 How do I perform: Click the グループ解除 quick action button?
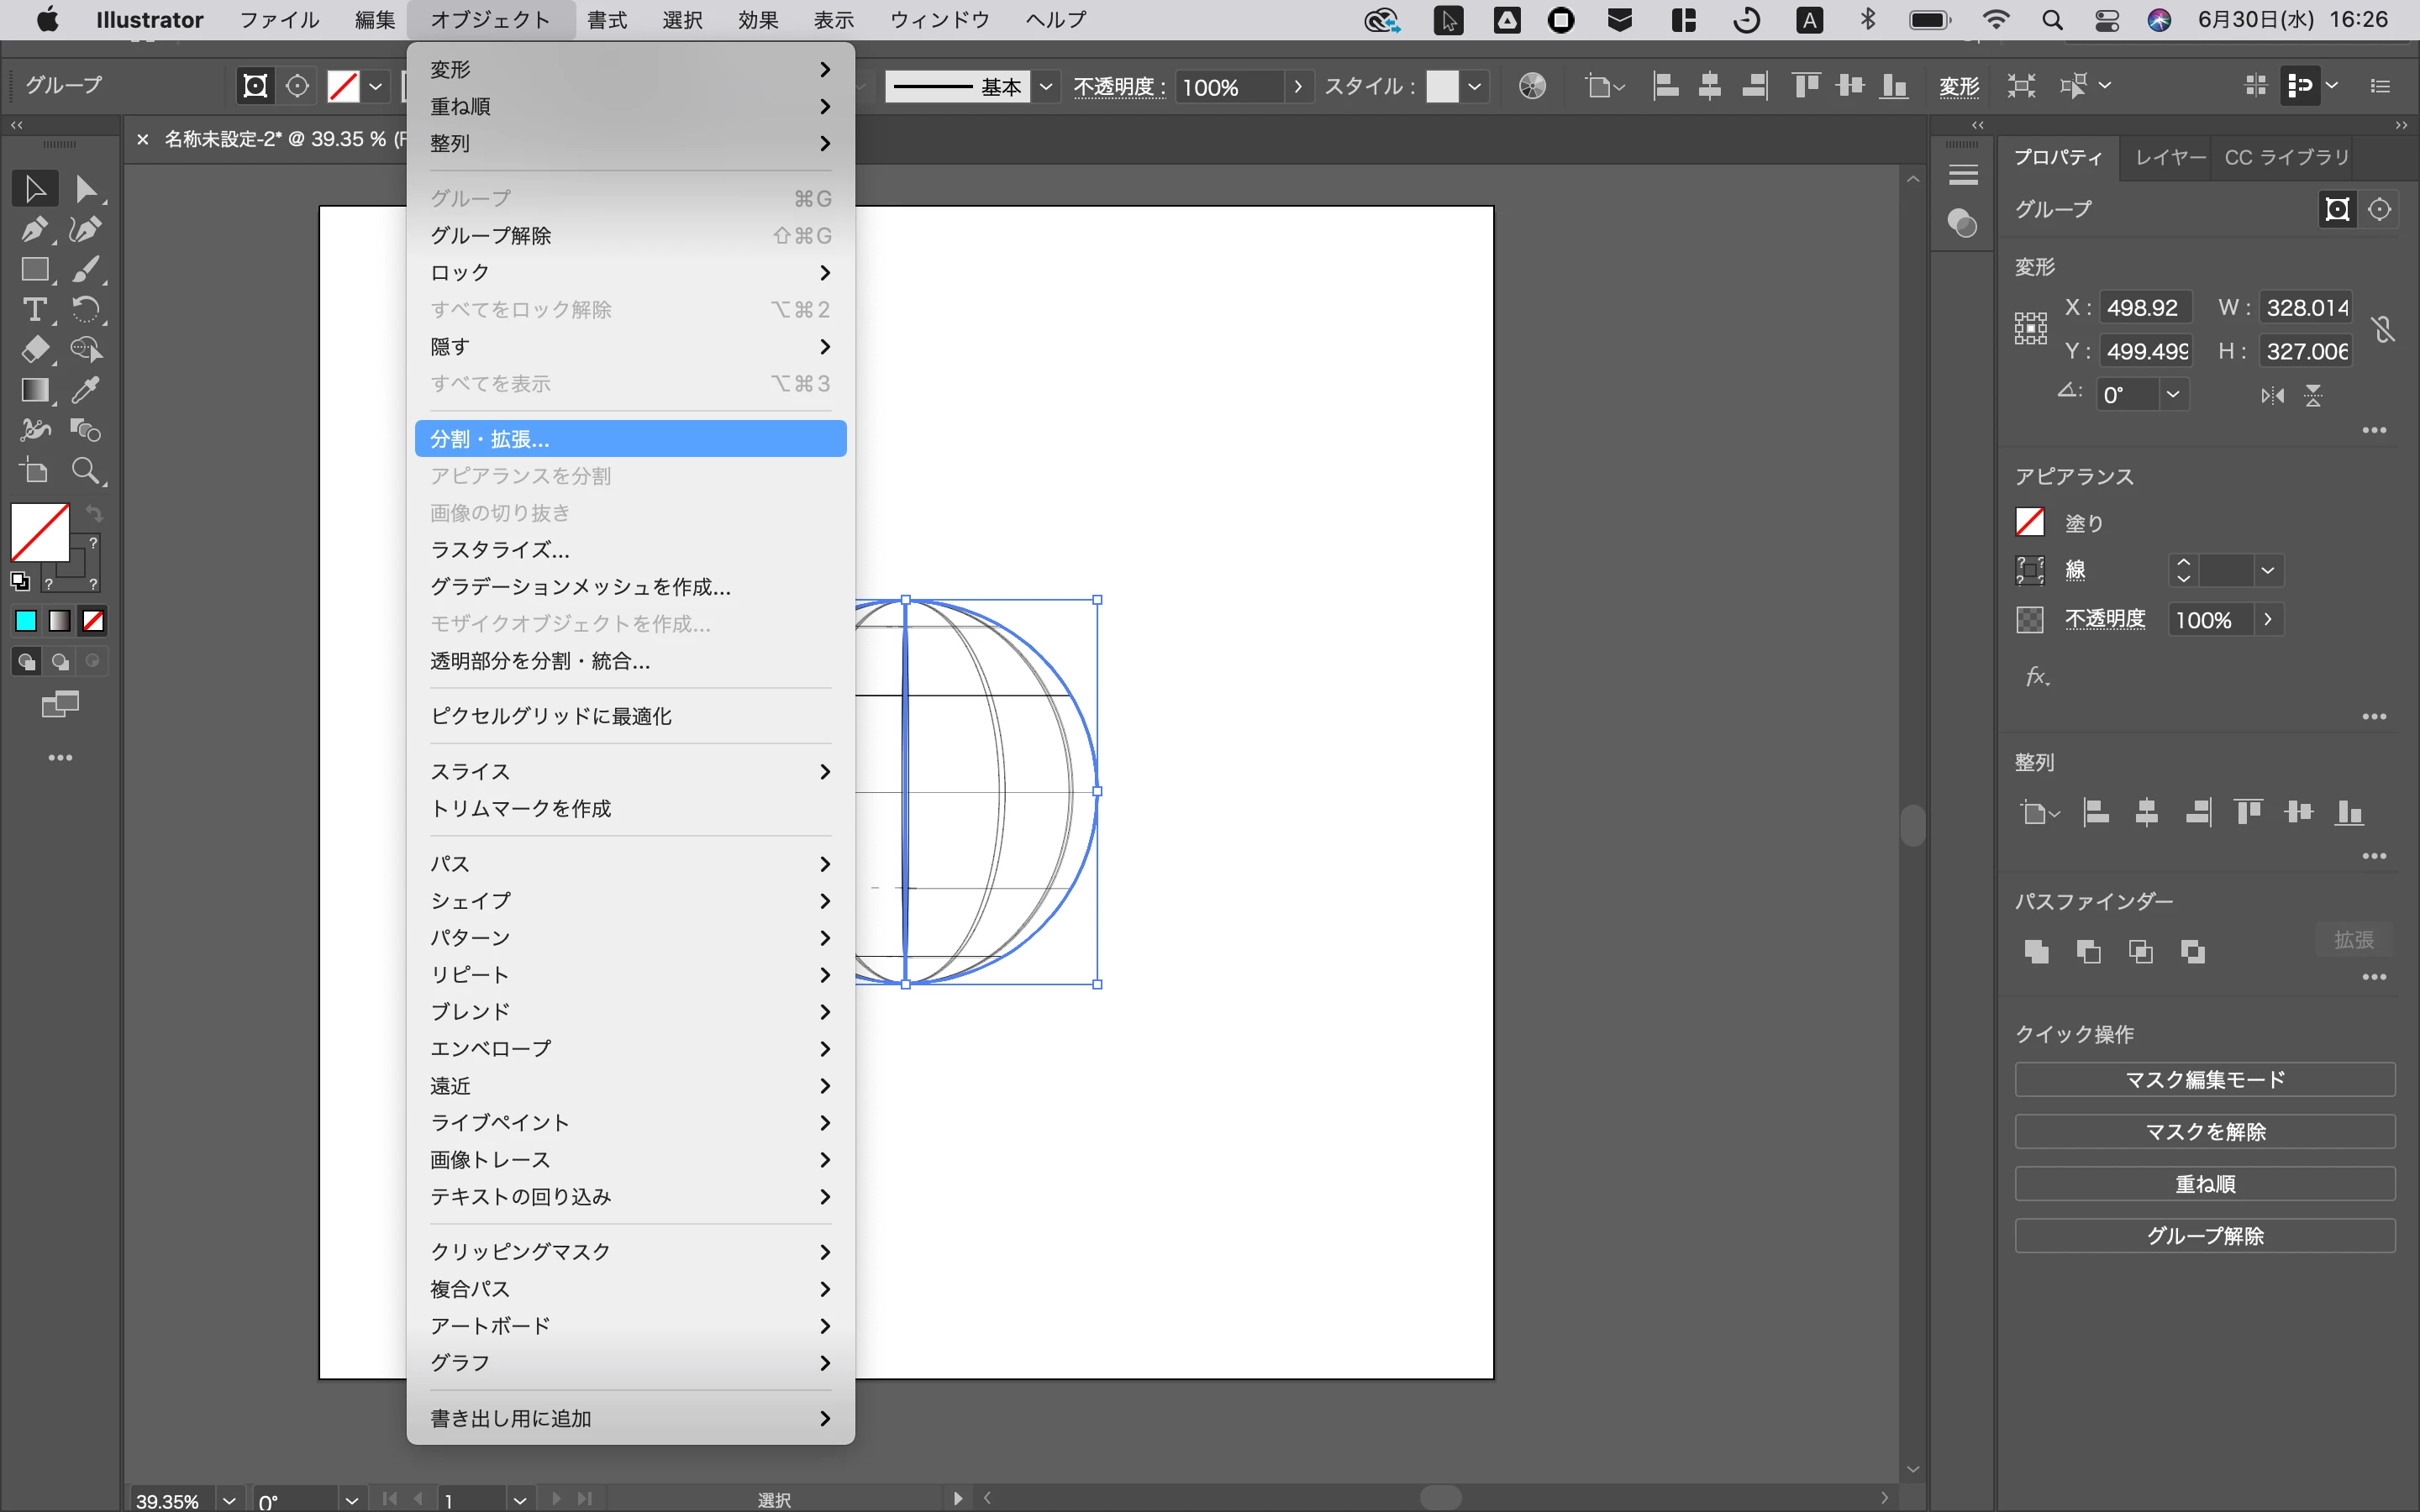2204,1235
